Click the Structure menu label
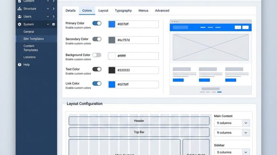 (x=30, y=9)
